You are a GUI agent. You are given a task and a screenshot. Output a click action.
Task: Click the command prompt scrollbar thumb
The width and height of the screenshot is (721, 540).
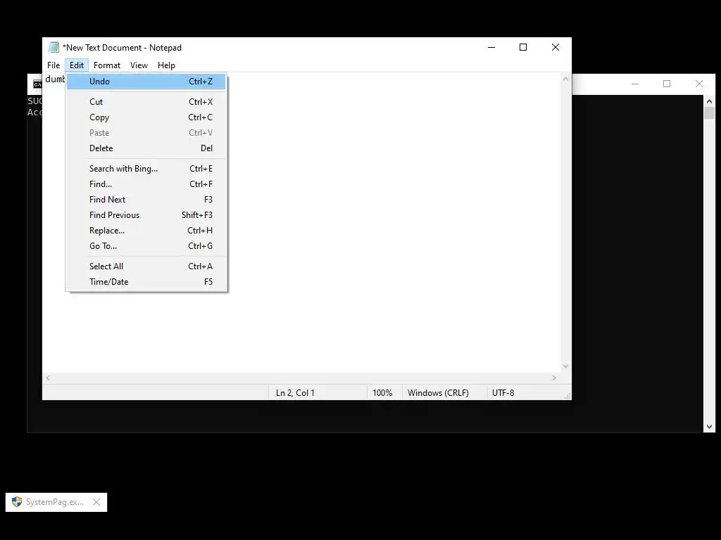pyautogui.click(x=709, y=113)
